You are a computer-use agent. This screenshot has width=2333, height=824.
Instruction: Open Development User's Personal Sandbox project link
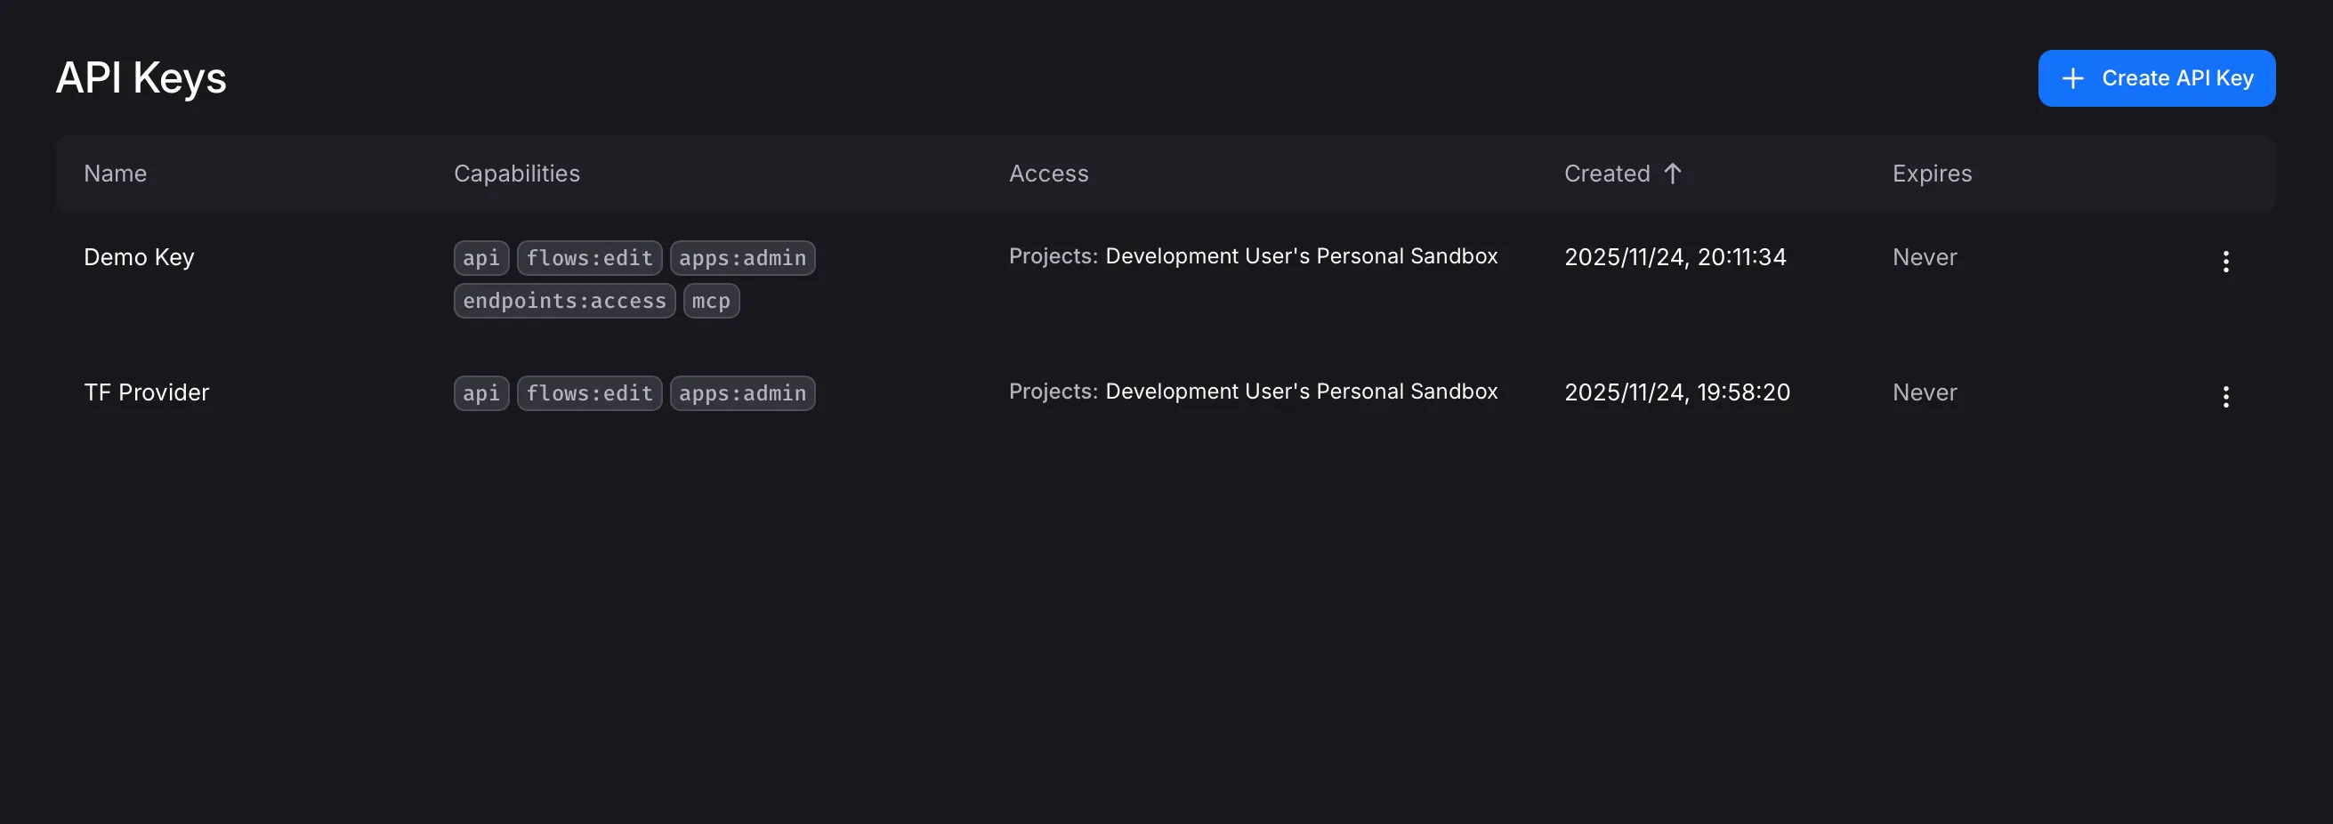point(1302,256)
